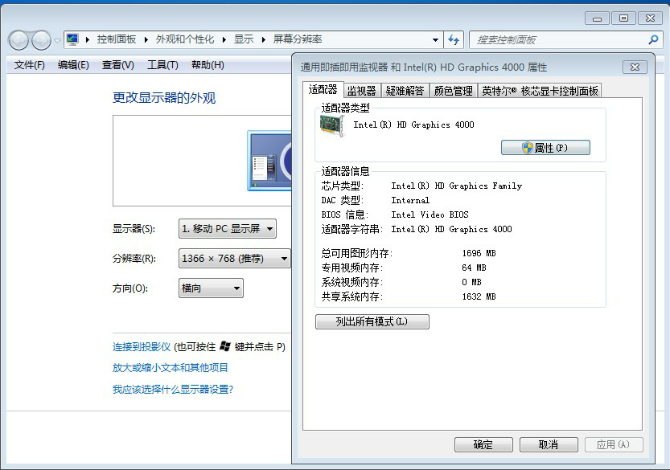
Task: Click the 应用(A) button
Action: [614, 444]
